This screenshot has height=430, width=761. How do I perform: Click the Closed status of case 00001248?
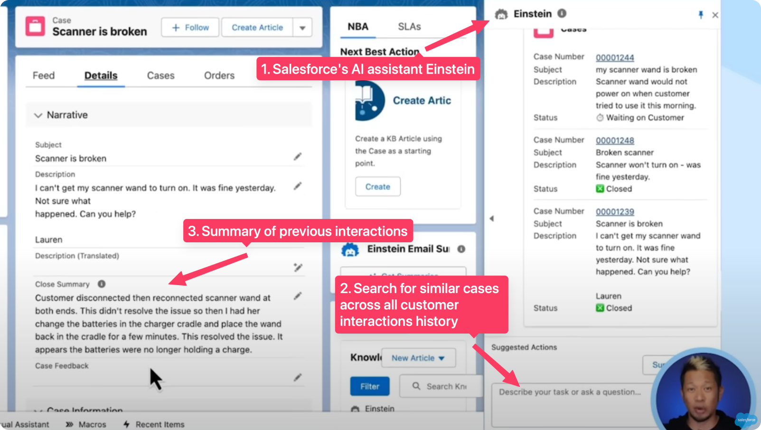click(619, 189)
